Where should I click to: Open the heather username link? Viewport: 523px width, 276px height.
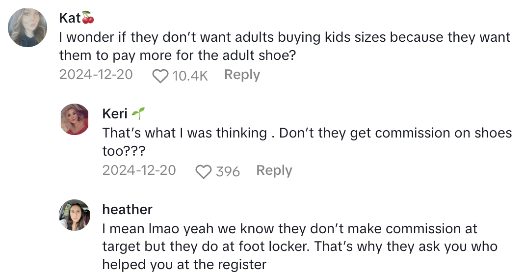tap(127, 209)
